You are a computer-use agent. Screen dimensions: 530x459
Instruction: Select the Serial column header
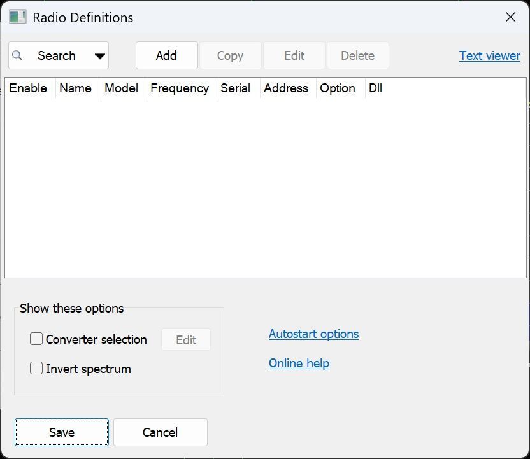point(235,88)
